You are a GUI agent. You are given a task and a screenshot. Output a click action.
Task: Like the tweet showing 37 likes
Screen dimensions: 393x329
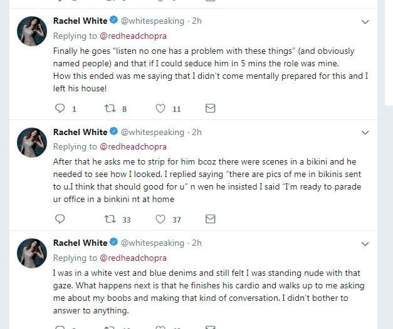[160, 219]
